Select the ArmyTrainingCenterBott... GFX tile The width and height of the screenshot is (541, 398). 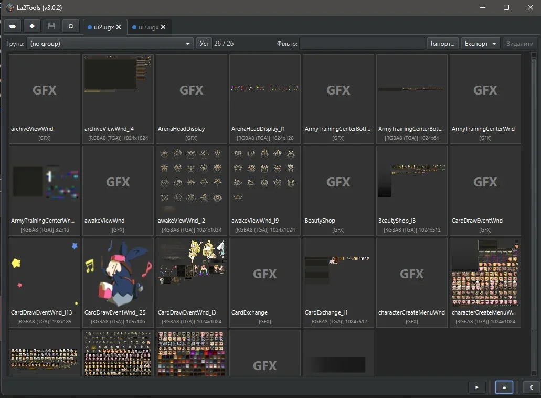[x=338, y=99]
